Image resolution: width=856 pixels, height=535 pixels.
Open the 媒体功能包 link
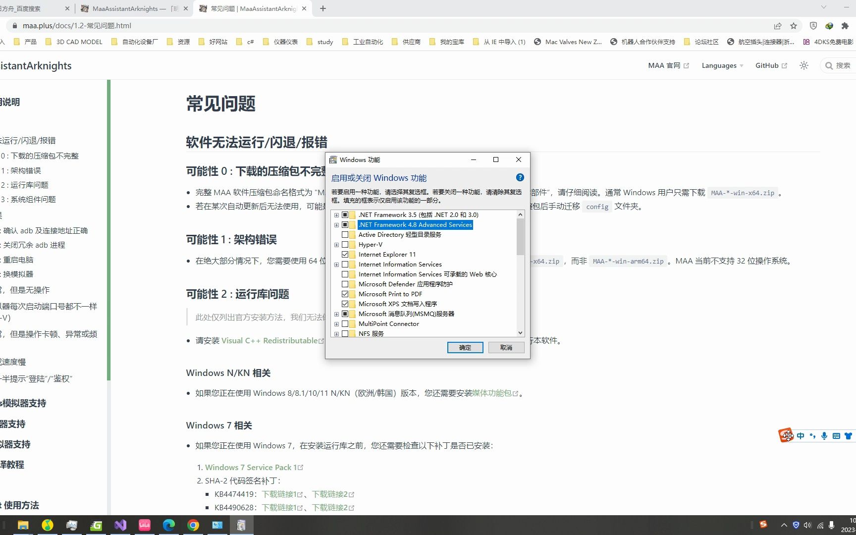pos(495,393)
